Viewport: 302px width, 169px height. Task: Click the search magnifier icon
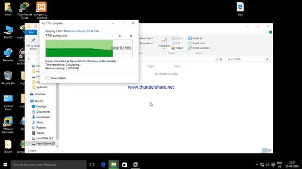[x=267, y=60]
